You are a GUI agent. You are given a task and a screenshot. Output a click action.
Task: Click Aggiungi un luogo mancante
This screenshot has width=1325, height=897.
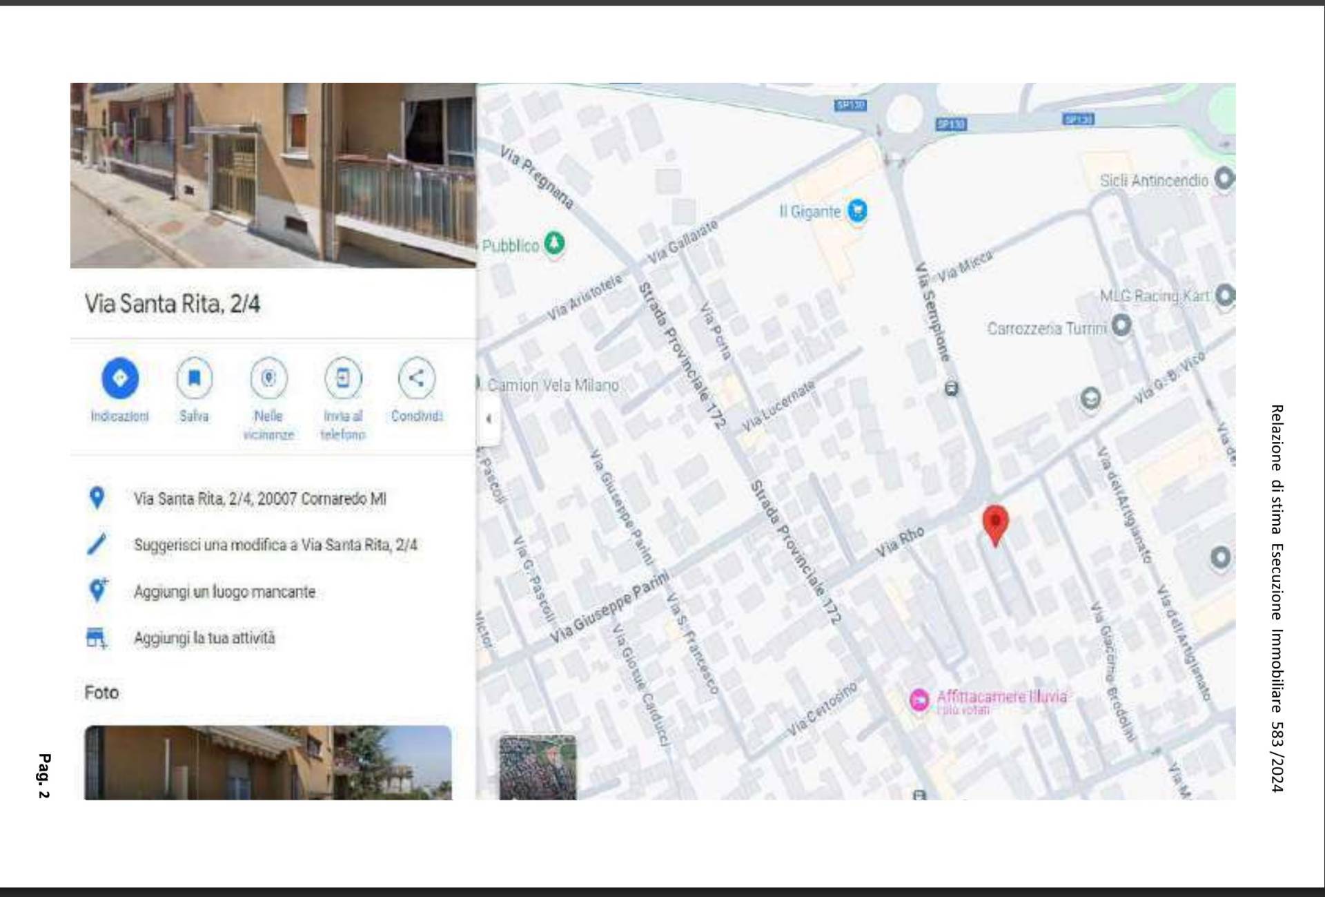coord(224,592)
